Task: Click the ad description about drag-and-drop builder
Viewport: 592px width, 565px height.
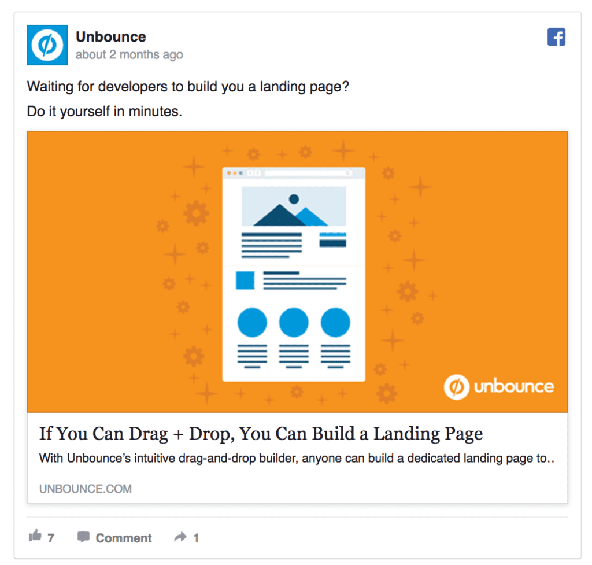Action: tap(297, 458)
